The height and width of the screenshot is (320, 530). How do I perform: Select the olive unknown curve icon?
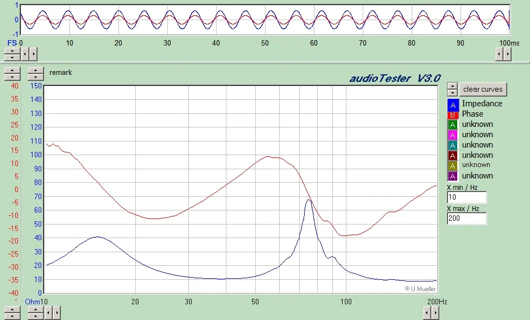(453, 165)
